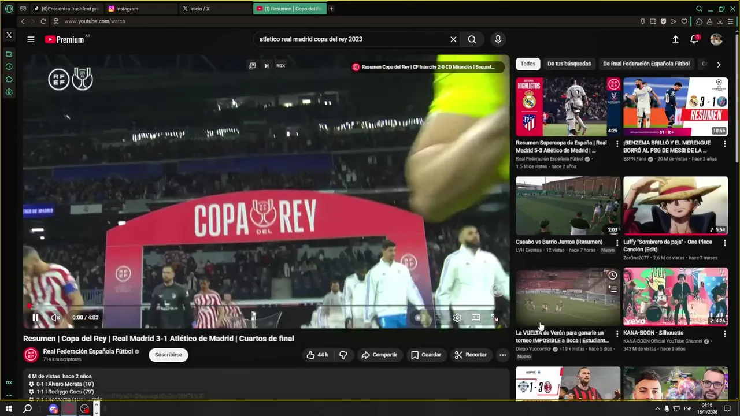Click the search magnifier button
The width and height of the screenshot is (740, 416).
point(472,39)
